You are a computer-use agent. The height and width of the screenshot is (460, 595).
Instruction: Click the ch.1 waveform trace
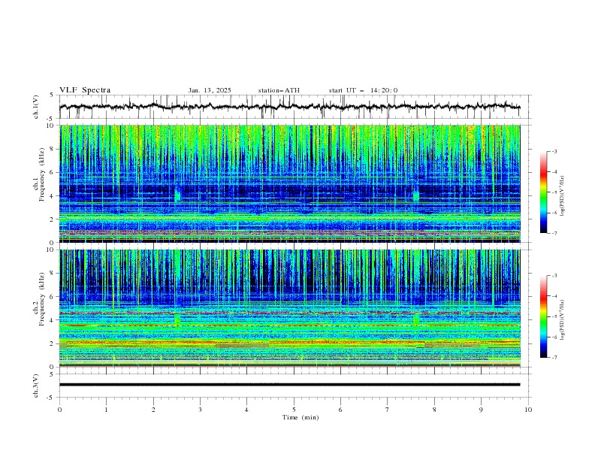click(289, 107)
